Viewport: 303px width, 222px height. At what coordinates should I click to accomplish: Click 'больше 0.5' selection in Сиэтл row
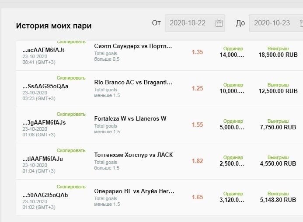tap(107, 59)
